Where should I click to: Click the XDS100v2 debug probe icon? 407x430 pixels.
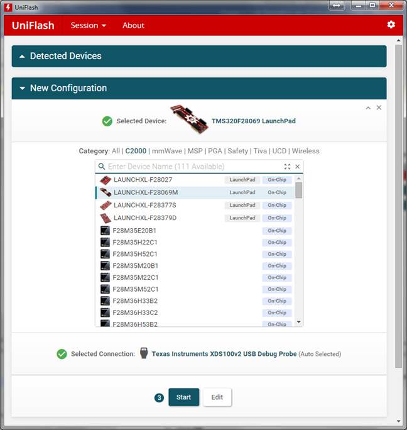[x=143, y=353]
